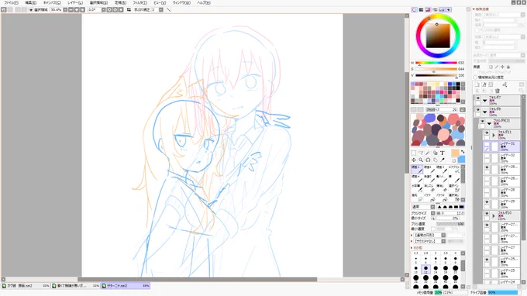Select brush size 12 in size list
Image resolution: width=527 pixels, height=296 pixels.
coord(425,270)
